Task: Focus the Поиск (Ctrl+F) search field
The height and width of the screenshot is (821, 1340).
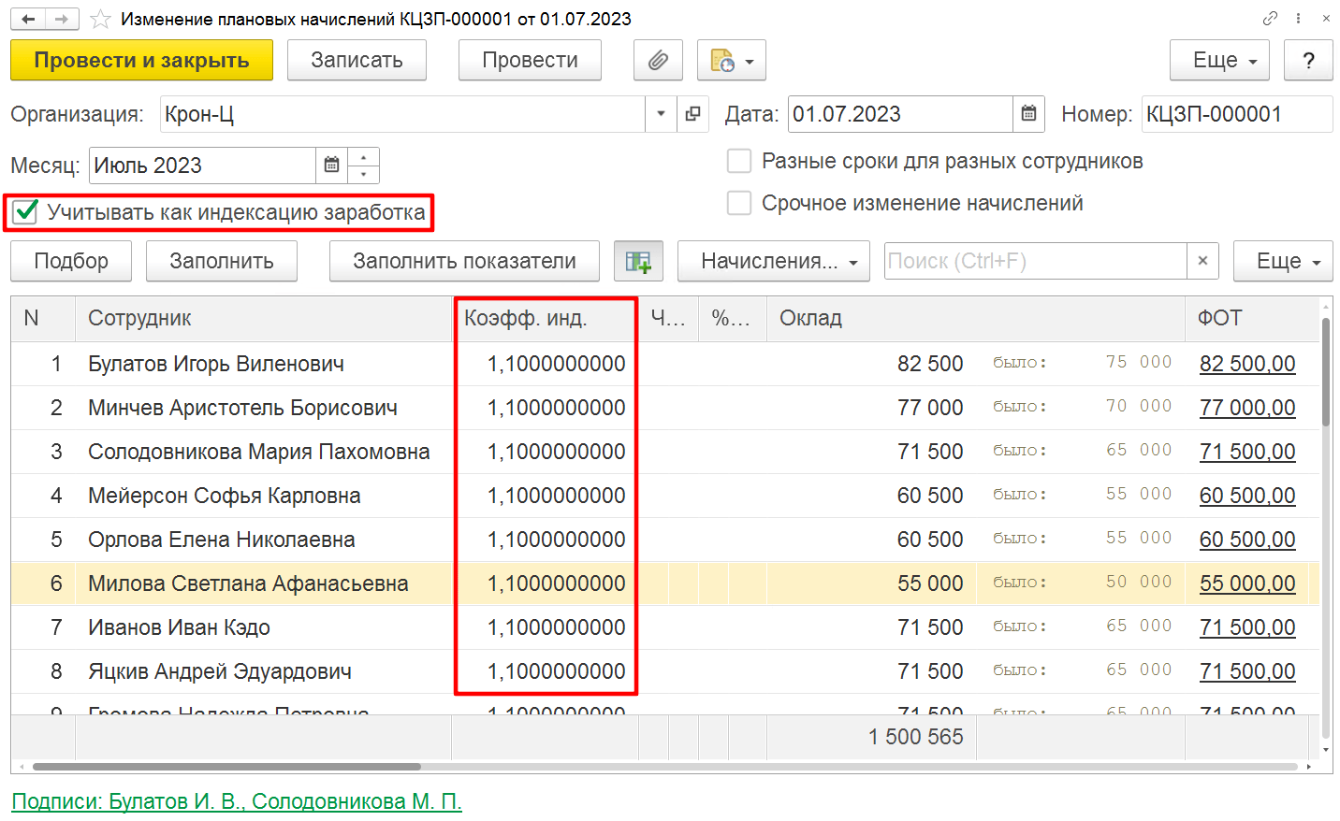Action: tap(1035, 261)
